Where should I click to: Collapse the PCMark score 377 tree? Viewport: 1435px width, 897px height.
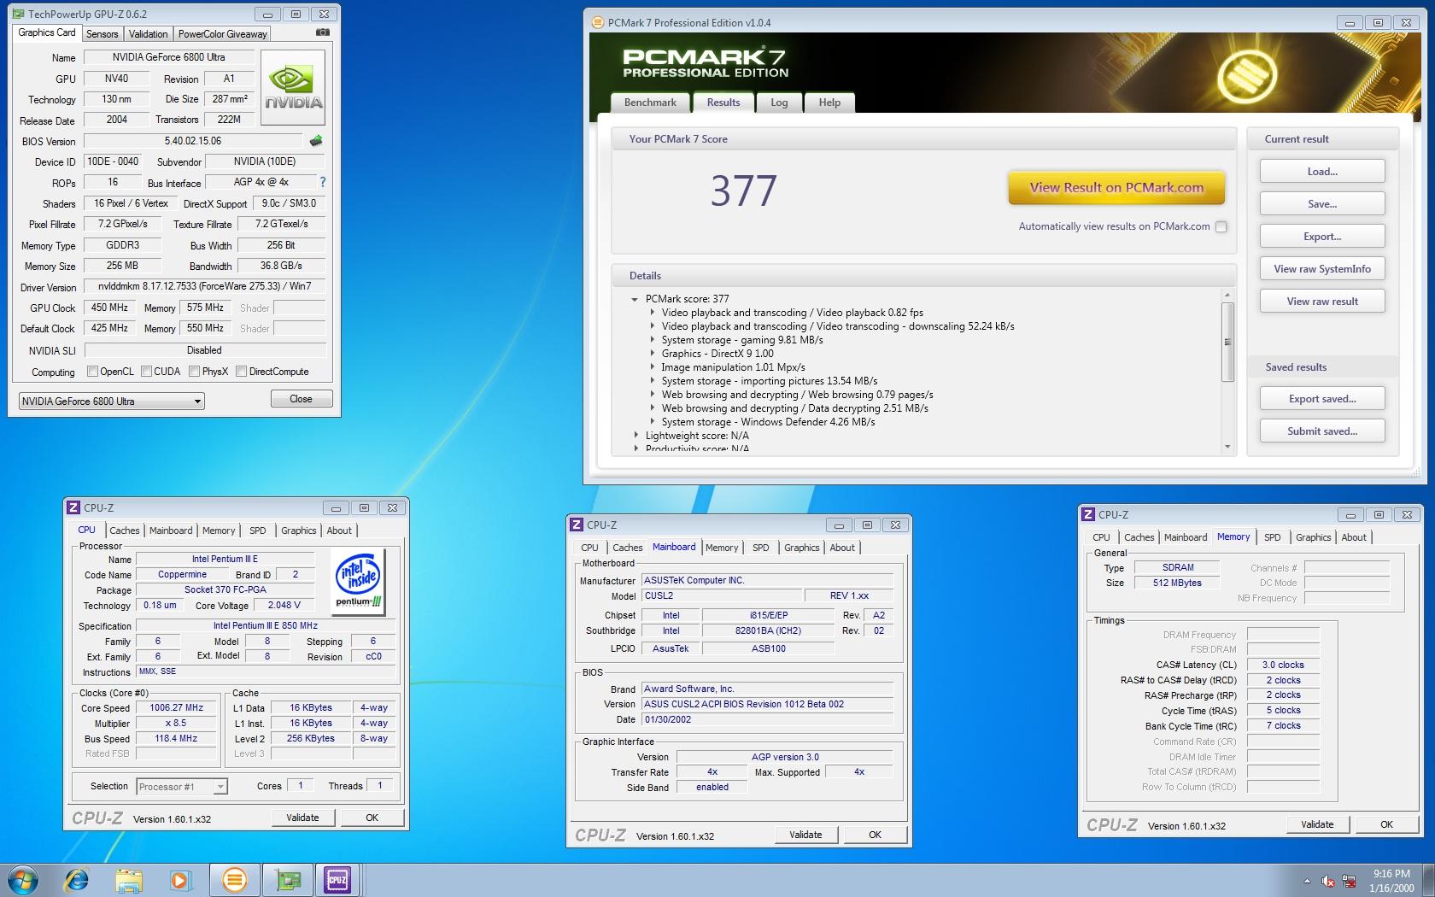tap(635, 299)
